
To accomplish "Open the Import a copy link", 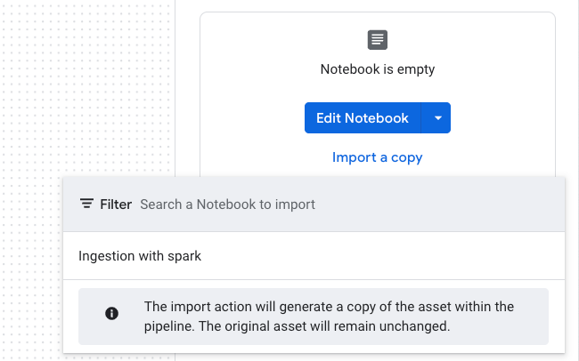I will pyautogui.click(x=377, y=157).
